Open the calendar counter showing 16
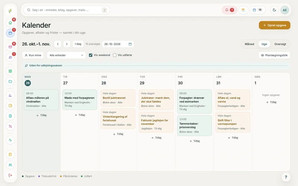Image resolution: width=298 pixels, height=186 pixels. [x=257, y=10]
